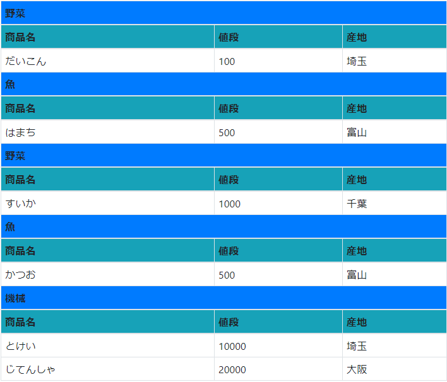Image resolution: width=447 pixels, height=382 pixels.
Task: Click the 産地 header in the だいこん table
Action: [395, 37]
